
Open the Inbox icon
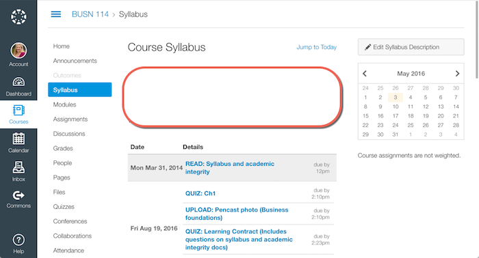point(18,167)
